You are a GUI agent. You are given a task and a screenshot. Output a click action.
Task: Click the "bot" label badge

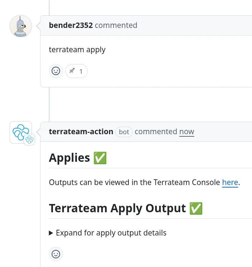click(x=124, y=132)
